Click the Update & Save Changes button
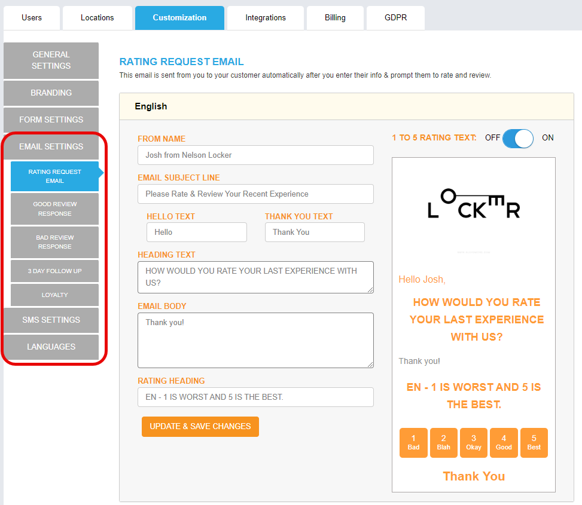The width and height of the screenshot is (582, 505). (x=200, y=427)
